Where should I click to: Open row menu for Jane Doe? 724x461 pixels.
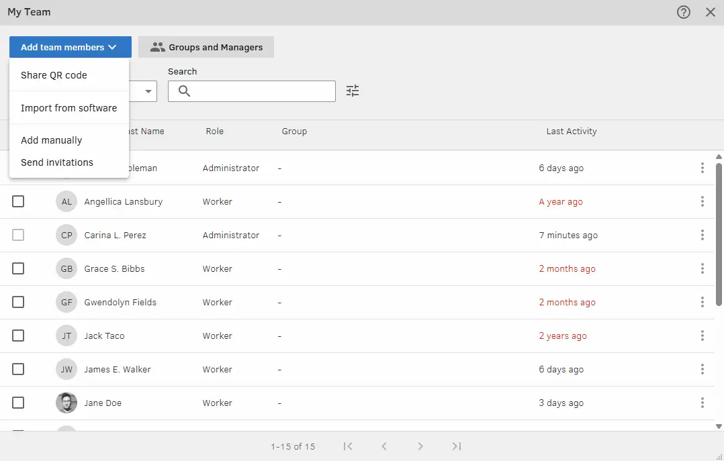(x=702, y=403)
